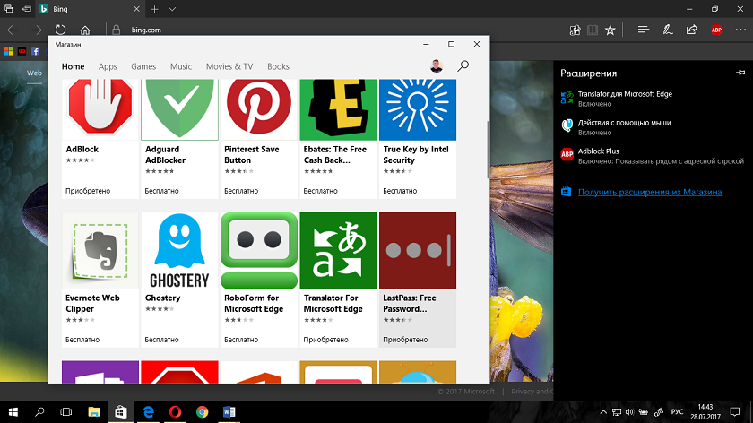This screenshot has width=753, height=423.
Task: Select the Web tab on Bing page
Action: (x=34, y=73)
